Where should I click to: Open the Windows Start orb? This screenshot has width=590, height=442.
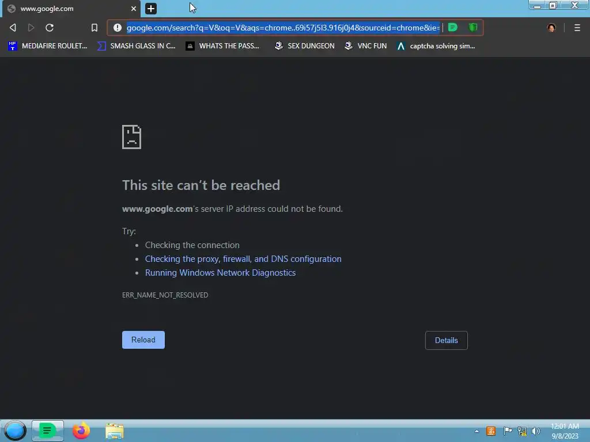pyautogui.click(x=15, y=430)
